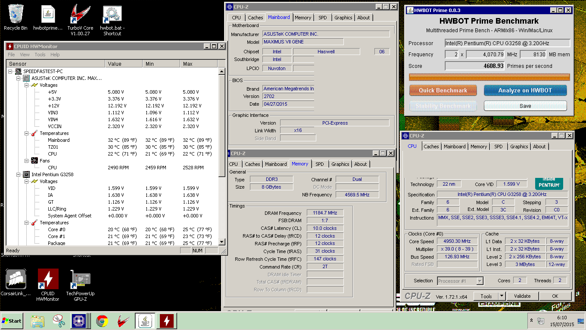
Task: Switch to the TurboV Core taskbar icon
Action: tap(124, 321)
